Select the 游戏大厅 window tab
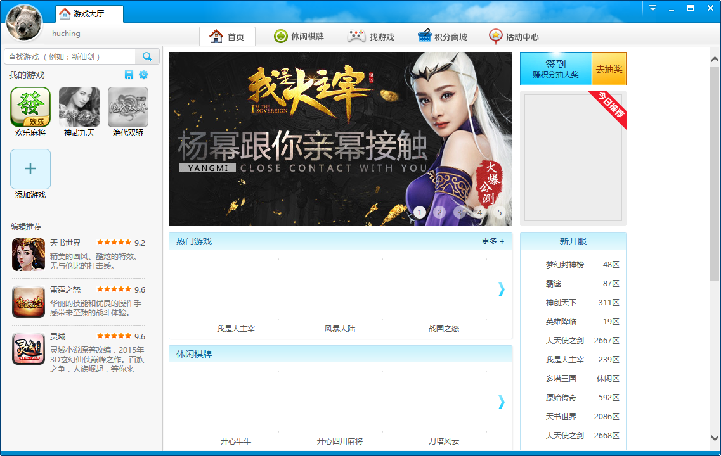Screen dimensions: 721x456 (89, 14)
